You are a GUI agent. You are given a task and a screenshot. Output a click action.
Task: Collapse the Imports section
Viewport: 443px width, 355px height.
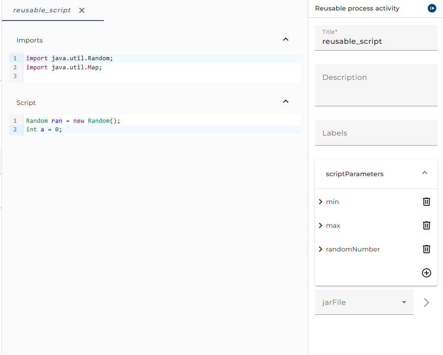[x=286, y=40]
